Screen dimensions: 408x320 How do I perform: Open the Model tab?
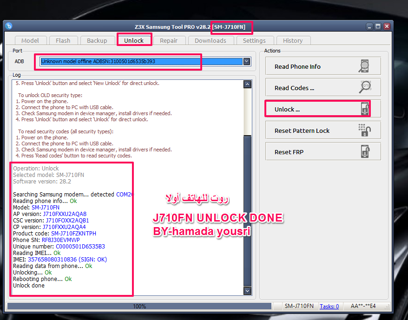31,40
